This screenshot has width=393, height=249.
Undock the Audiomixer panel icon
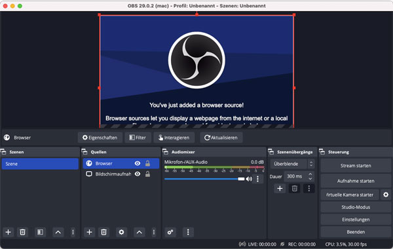coord(165,152)
